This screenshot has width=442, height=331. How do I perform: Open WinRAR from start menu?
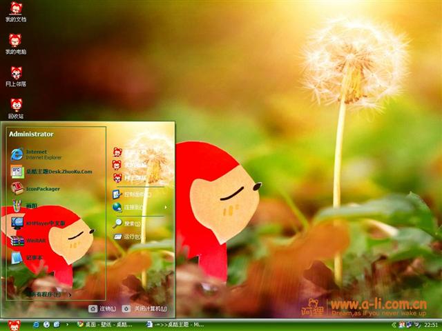click(x=28, y=241)
